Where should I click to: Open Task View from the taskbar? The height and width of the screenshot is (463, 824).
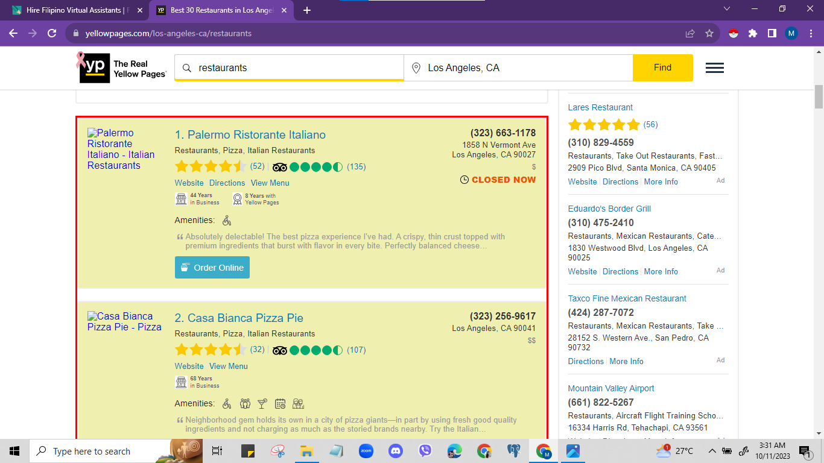[x=218, y=451]
